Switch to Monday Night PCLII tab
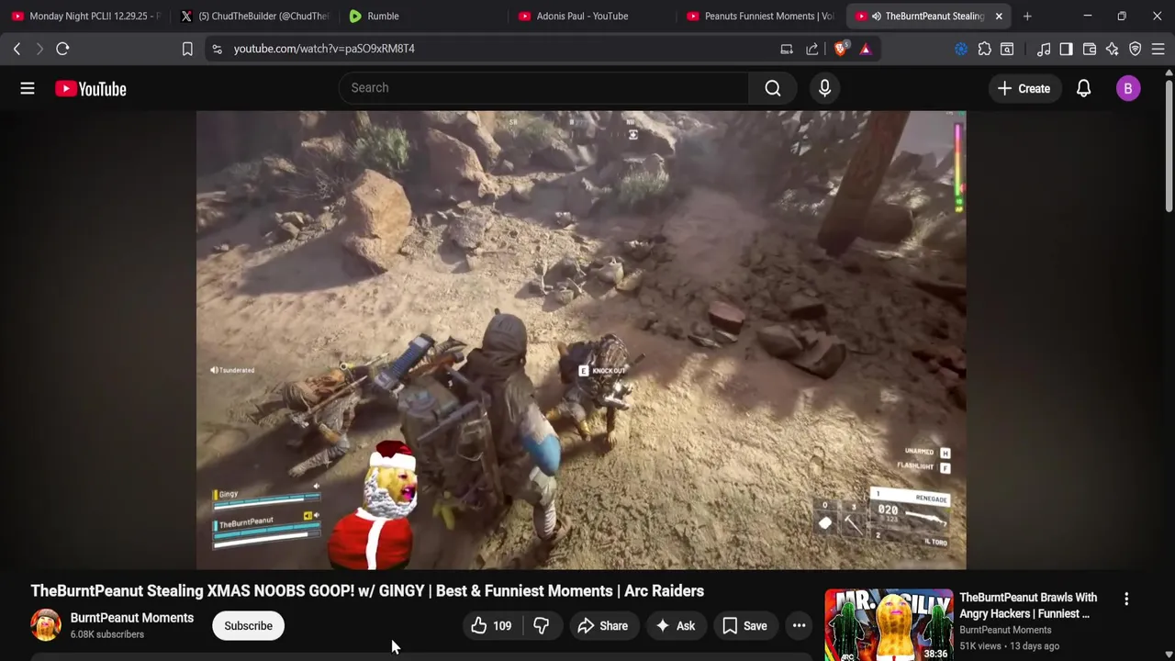This screenshot has height=661, width=1175. click(x=86, y=16)
